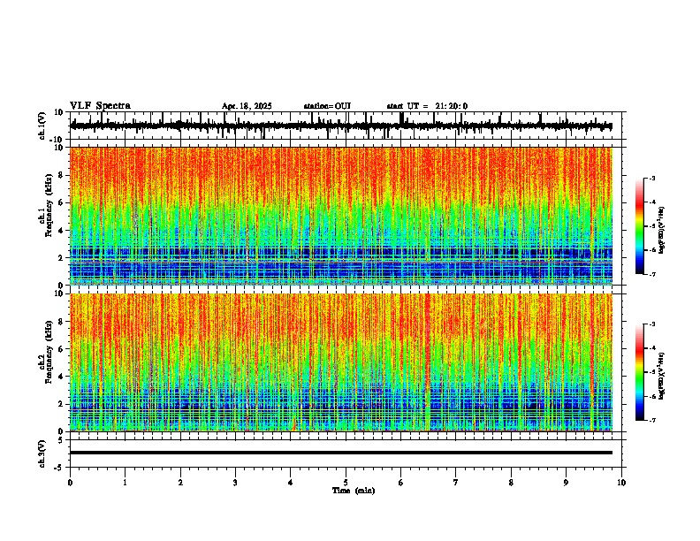
Task: Click the "8" time axis tick label
Action: click(x=511, y=483)
